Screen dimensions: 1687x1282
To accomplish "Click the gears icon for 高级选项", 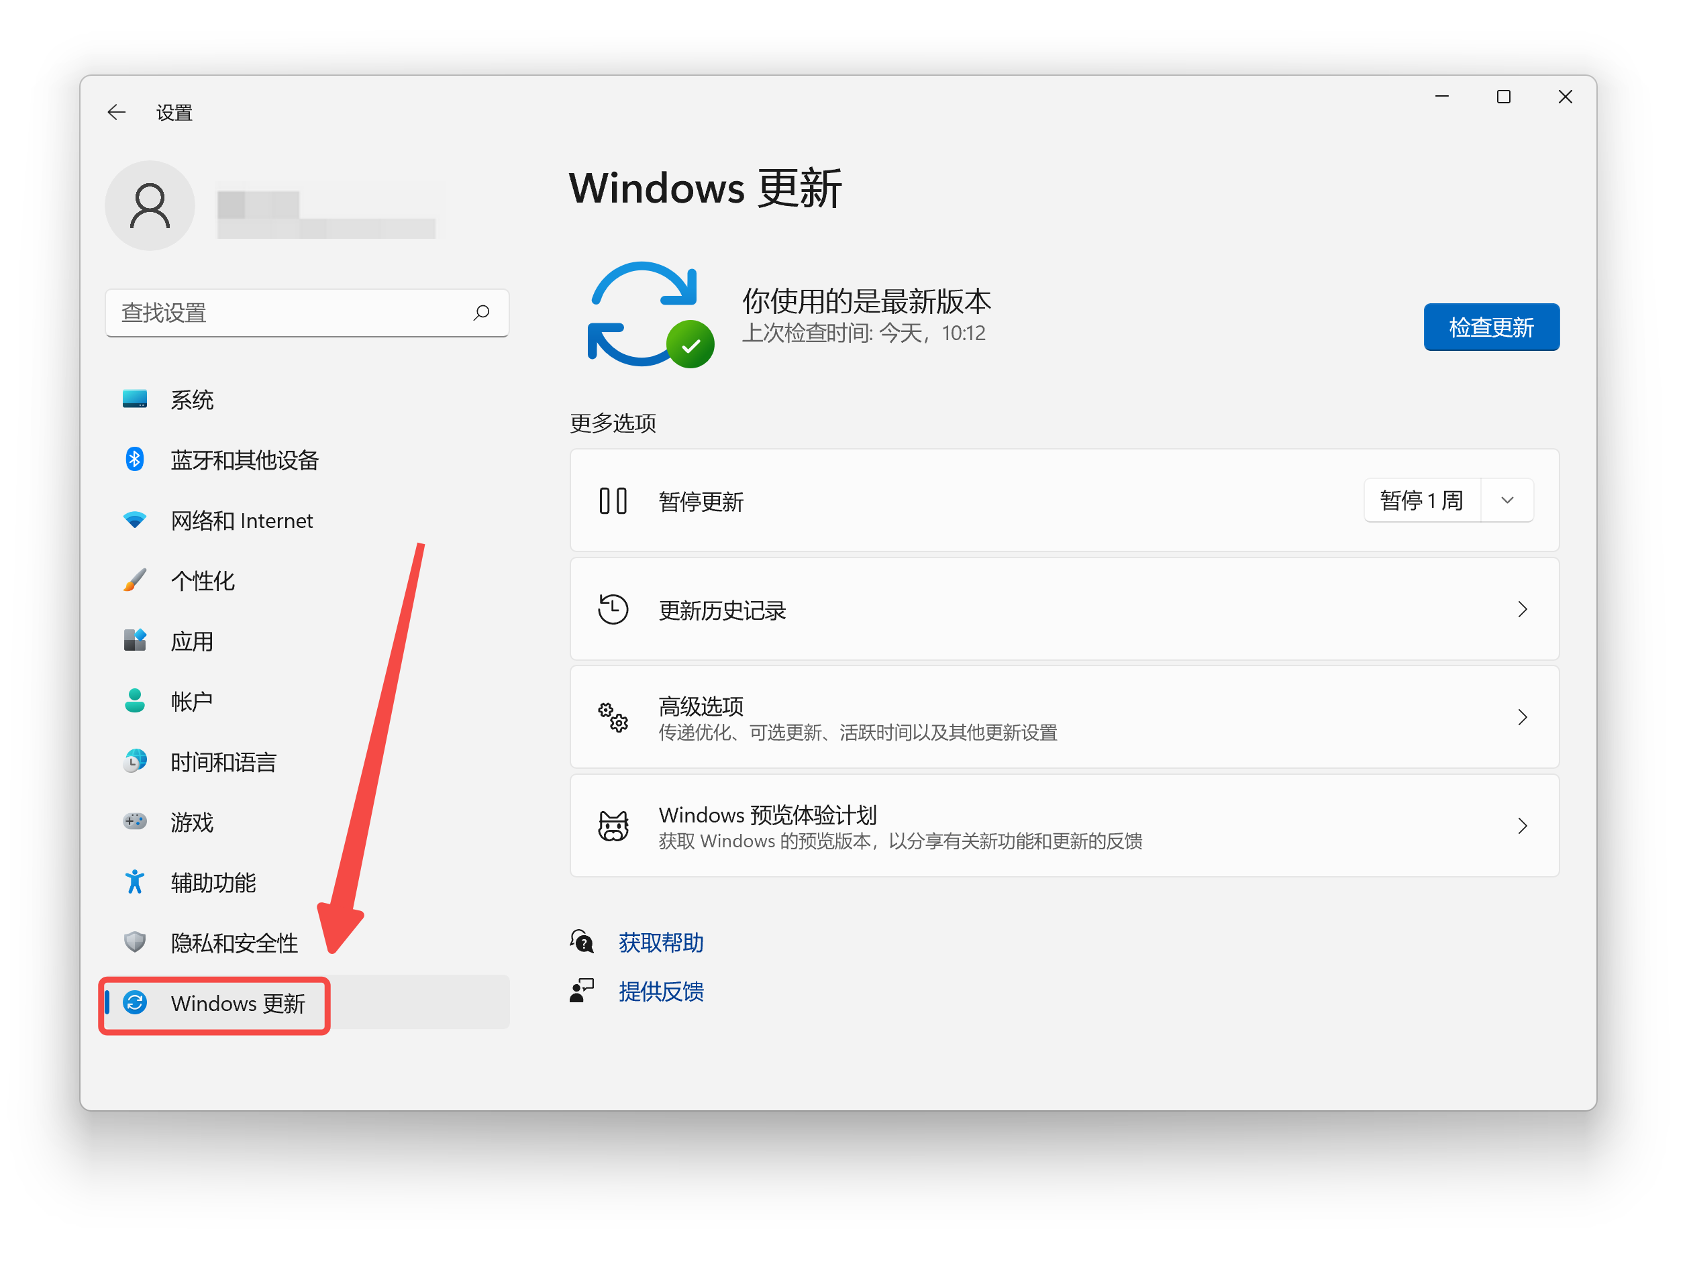I will (x=613, y=718).
